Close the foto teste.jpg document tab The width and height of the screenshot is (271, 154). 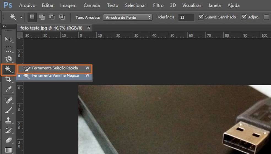[89, 28]
